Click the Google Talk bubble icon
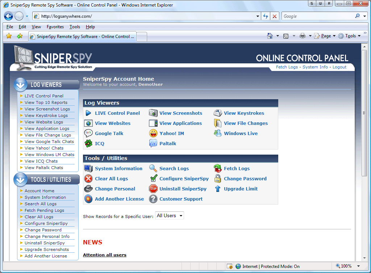 click(88, 133)
